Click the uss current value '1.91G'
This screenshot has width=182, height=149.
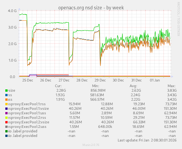pos(60,100)
